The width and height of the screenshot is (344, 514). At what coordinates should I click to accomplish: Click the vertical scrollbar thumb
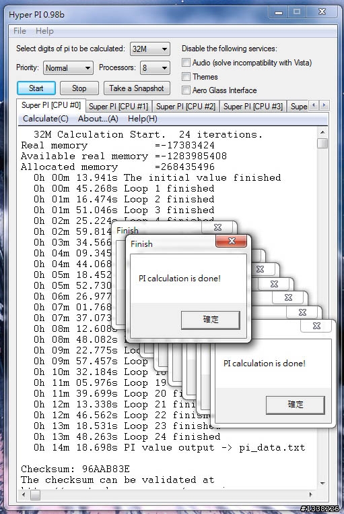tap(322, 143)
